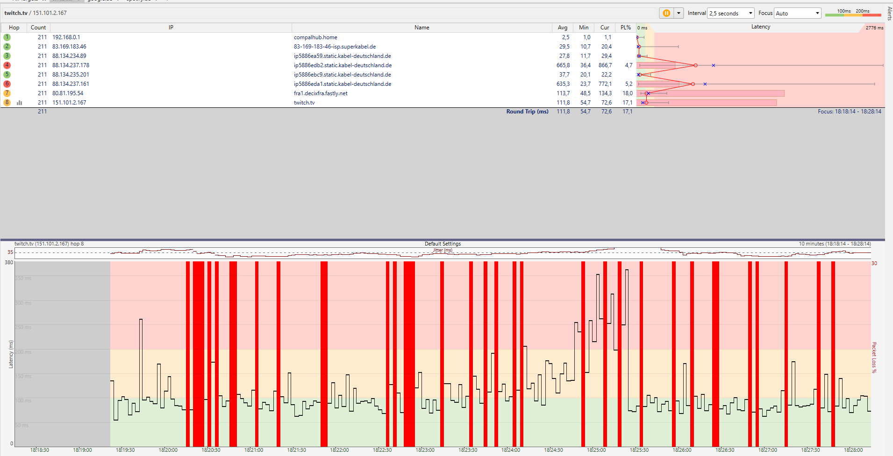The image size is (893, 456).
Task: Click the Name column header
Action: point(421,28)
